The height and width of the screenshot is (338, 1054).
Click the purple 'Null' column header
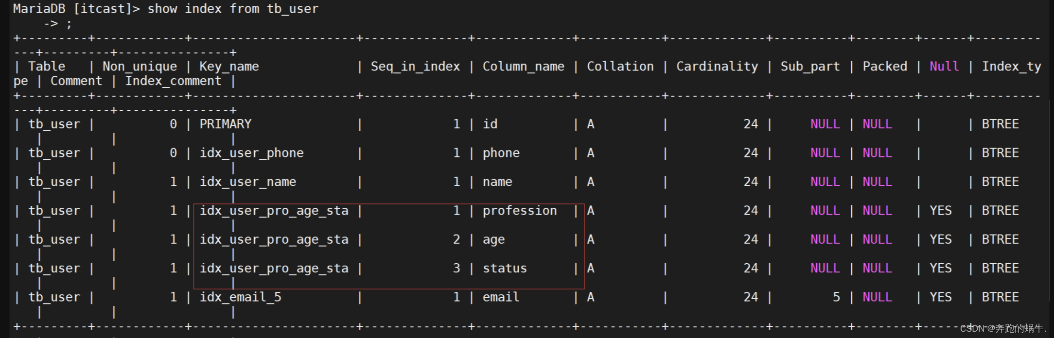tap(944, 67)
